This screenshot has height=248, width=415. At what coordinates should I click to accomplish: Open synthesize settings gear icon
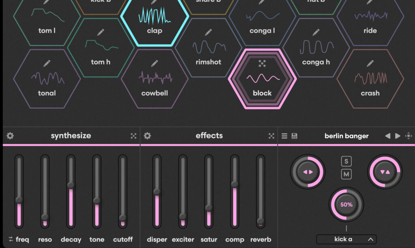(x=10, y=136)
